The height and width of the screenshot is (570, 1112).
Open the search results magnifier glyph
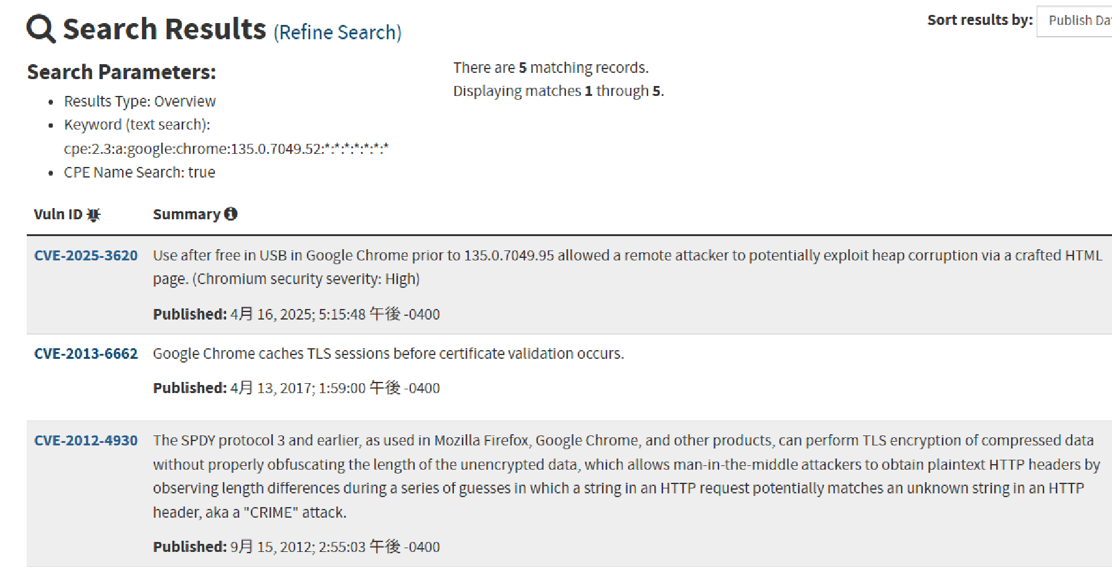[x=40, y=27]
